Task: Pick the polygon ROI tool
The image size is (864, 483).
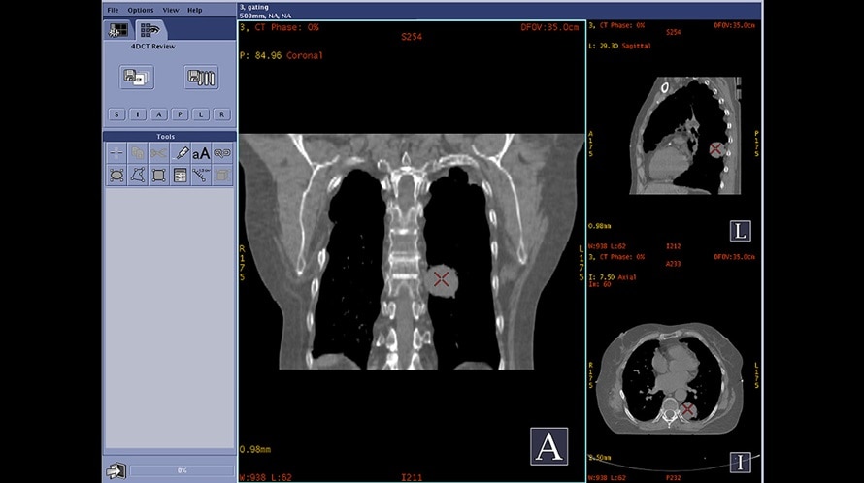Action: [x=137, y=176]
